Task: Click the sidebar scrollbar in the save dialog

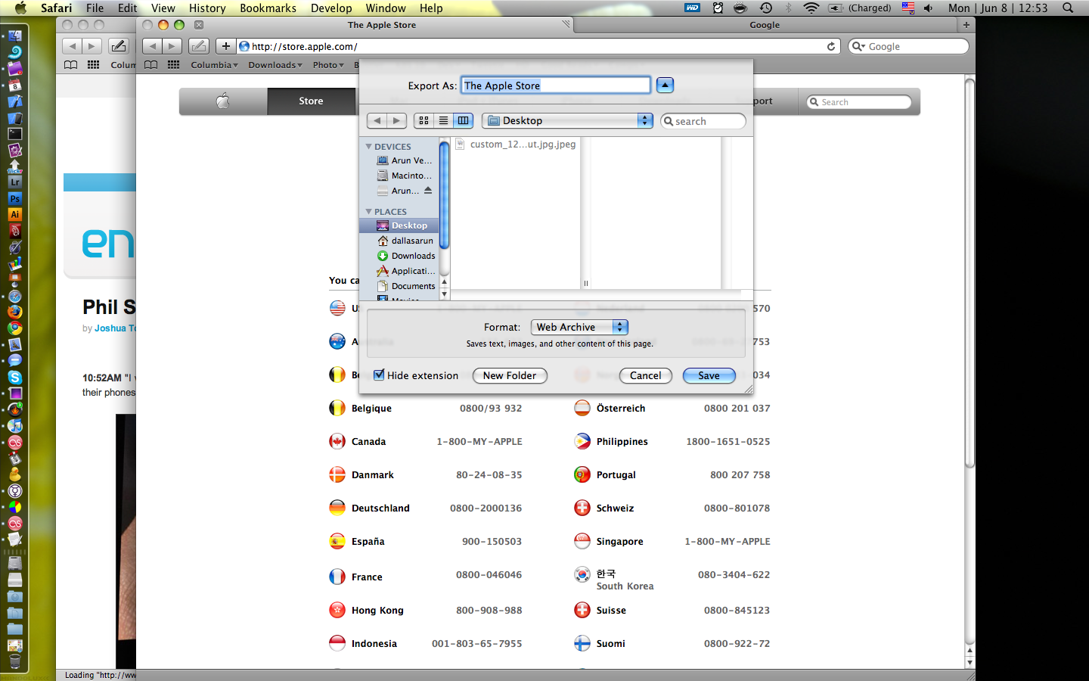Action: 445,197
